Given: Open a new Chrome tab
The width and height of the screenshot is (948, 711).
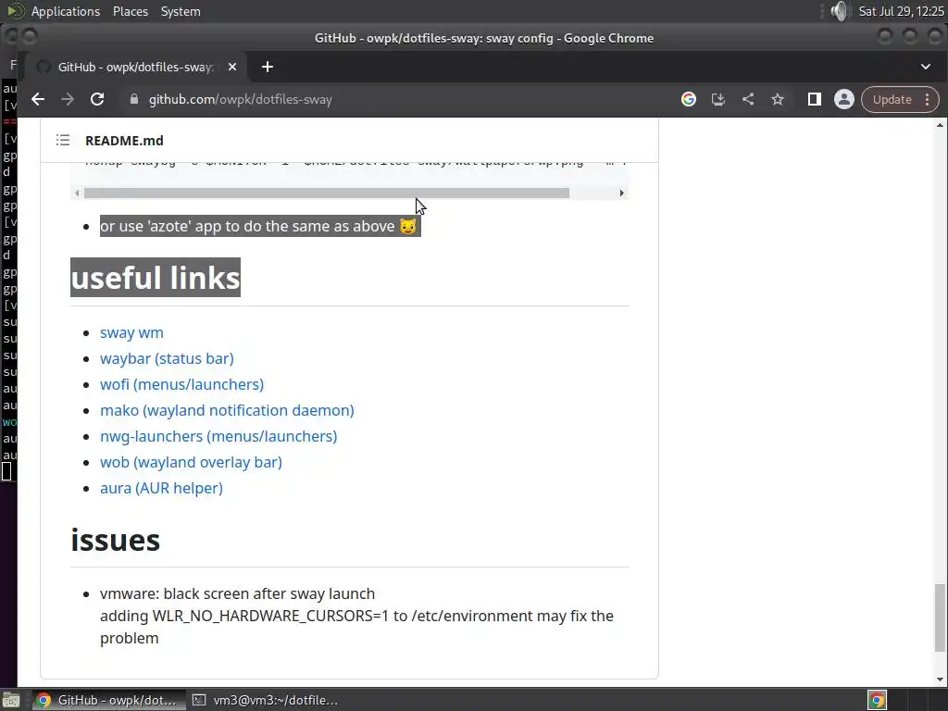Looking at the screenshot, I should pyautogui.click(x=268, y=67).
